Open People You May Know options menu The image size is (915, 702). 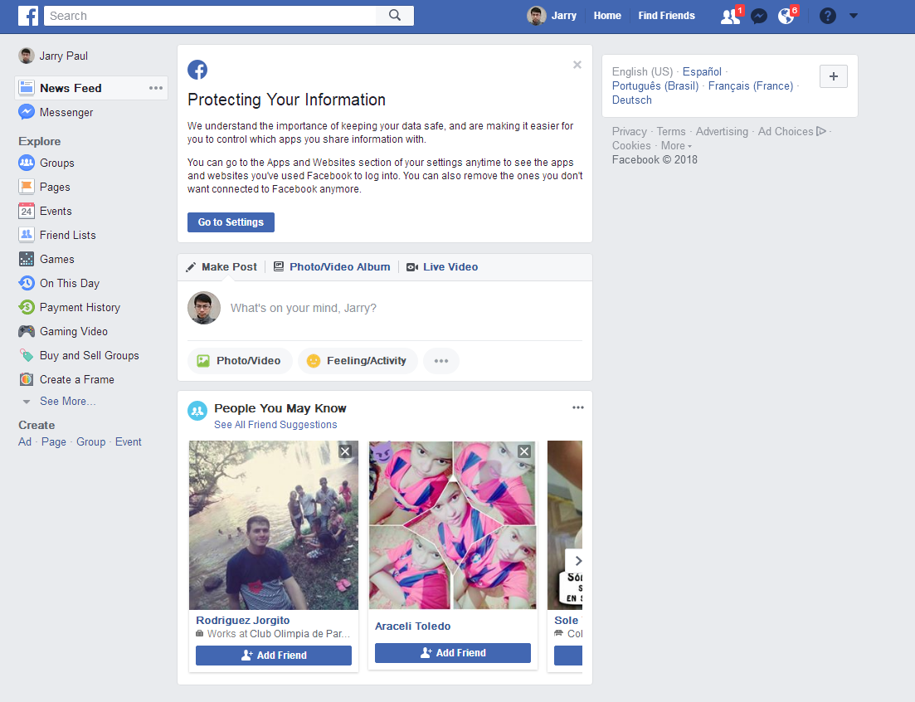[x=577, y=407]
